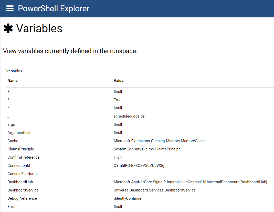Select the ? variable name

coord(8,100)
